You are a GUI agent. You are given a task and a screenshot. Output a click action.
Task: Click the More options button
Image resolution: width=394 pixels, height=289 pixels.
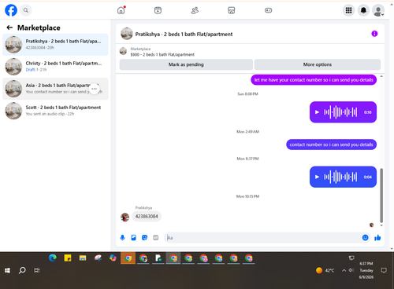[318, 64]
